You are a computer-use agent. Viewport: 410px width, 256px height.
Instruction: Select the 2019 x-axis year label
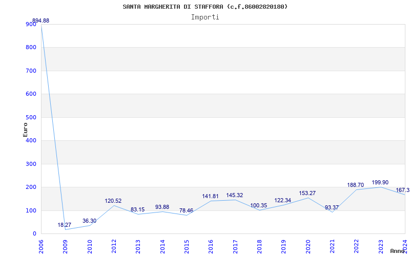[284, 247]
